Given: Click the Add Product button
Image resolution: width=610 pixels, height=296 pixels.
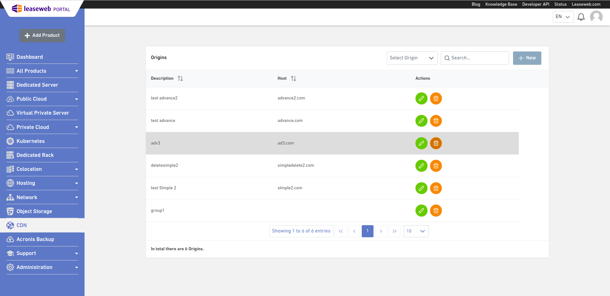Looking at the screenshot, I should pyautogui.click(x=42, y=36).
